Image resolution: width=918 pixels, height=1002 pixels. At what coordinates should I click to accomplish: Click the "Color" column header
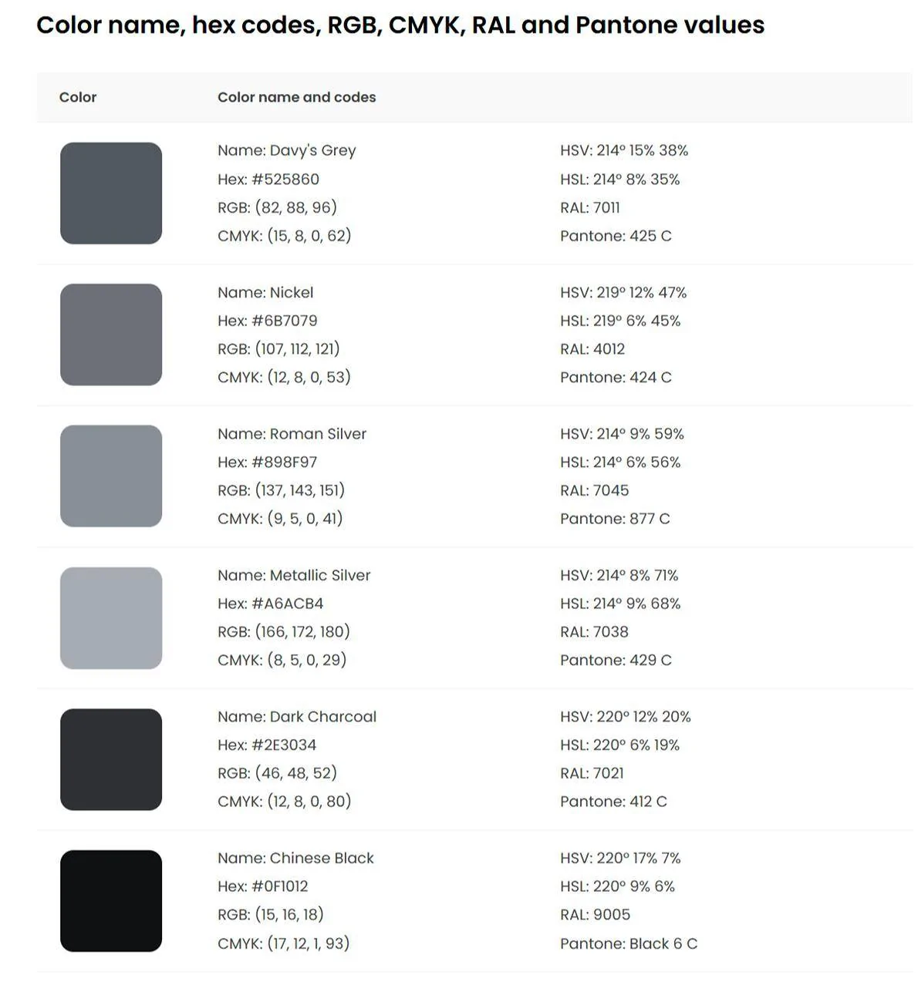click(78, 97)
